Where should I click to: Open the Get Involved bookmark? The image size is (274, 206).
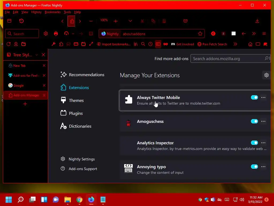click(182, 44)
